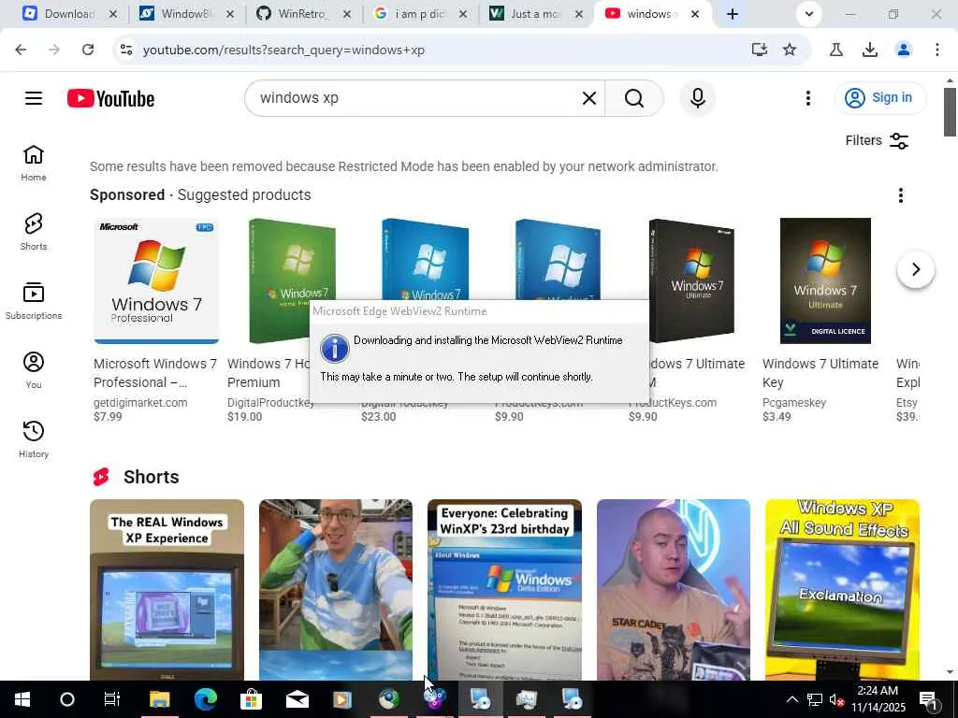The height and width of the screenshot is (718, 958).
Task: Open Chrome profile avatar icon
Action: pos(904,50)
